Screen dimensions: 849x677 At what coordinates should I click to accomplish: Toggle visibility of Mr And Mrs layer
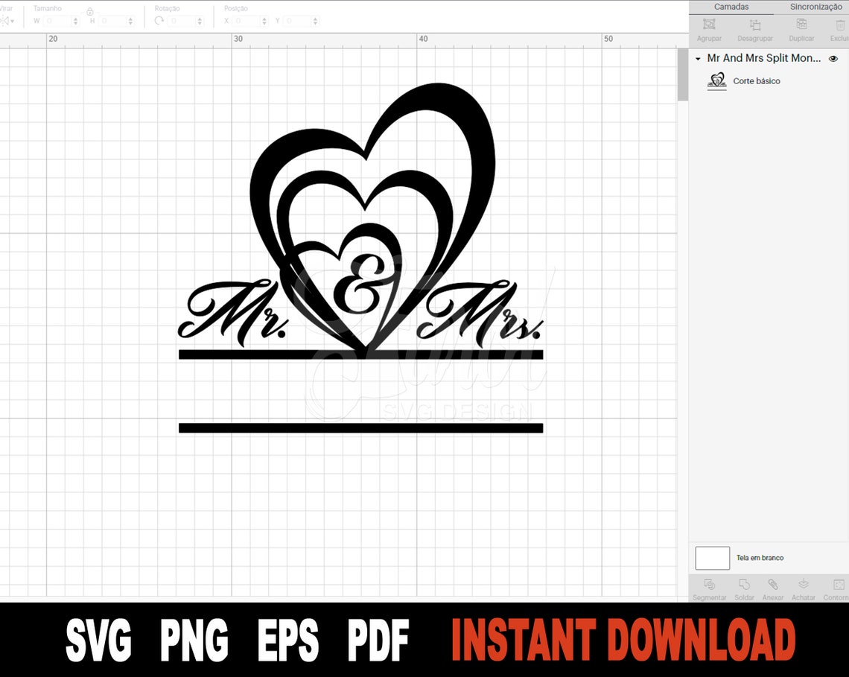click(833, 58)
